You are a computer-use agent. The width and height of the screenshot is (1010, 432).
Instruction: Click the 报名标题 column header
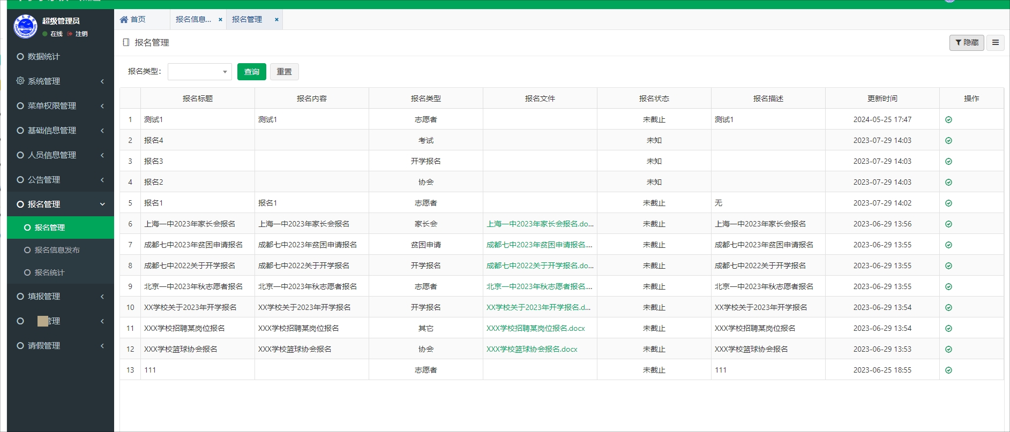pos(198,98)
